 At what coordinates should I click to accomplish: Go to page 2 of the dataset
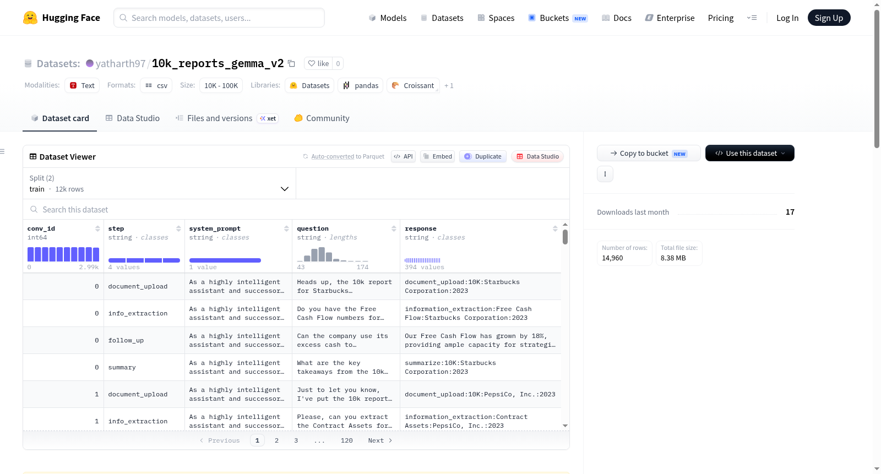[276, 440]
